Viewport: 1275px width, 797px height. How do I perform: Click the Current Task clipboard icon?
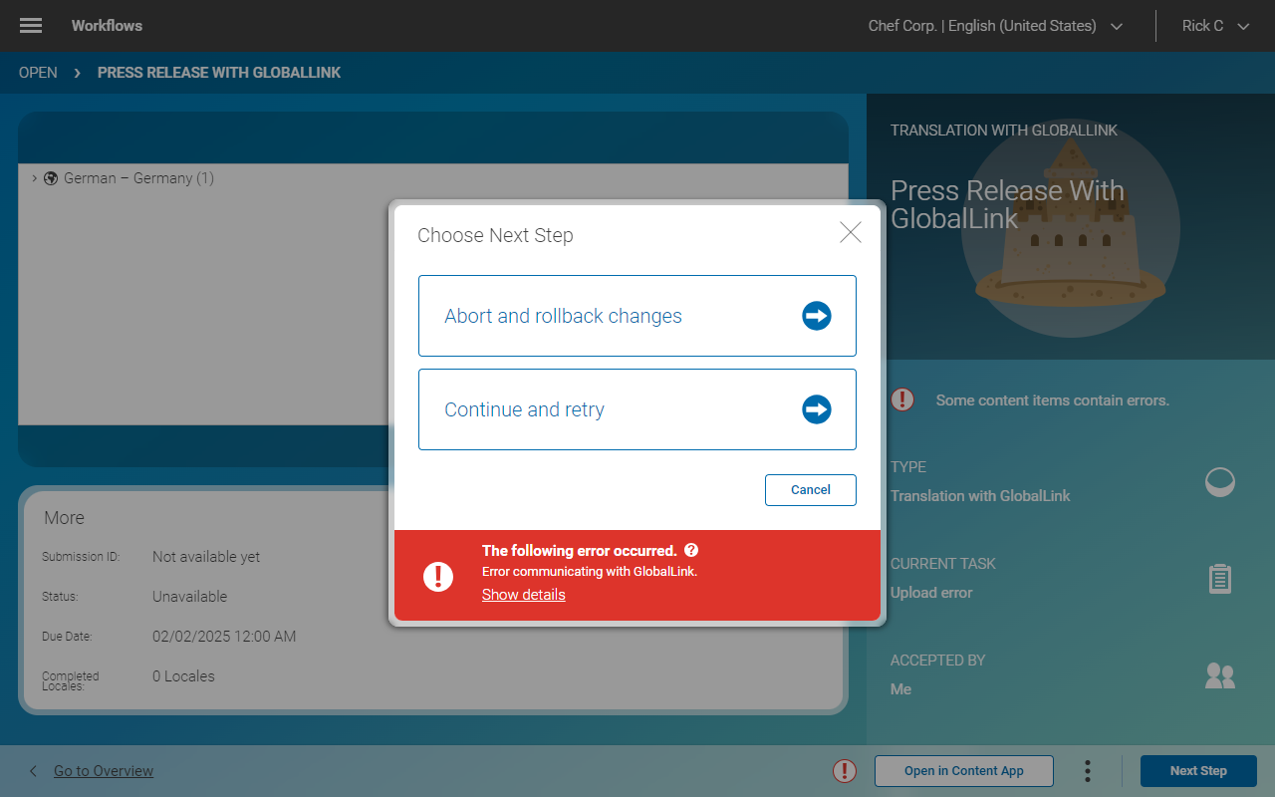pyautogui.click(x=1219, y=578)
